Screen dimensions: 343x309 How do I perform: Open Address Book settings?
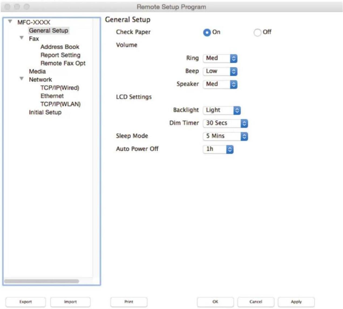60,47
